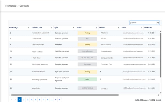This screenshot has height=102, width=165.
Task: Click vertical scrollbar up arrow
Action: tap(161, 31)
